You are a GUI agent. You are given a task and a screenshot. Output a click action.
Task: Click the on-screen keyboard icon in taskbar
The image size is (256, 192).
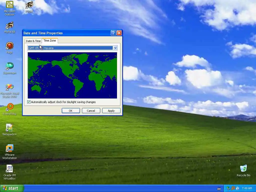click(x=219, y=188)
